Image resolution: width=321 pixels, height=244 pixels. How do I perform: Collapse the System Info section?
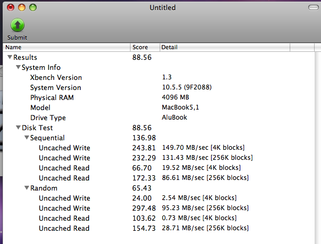click(x=18, y=67)
